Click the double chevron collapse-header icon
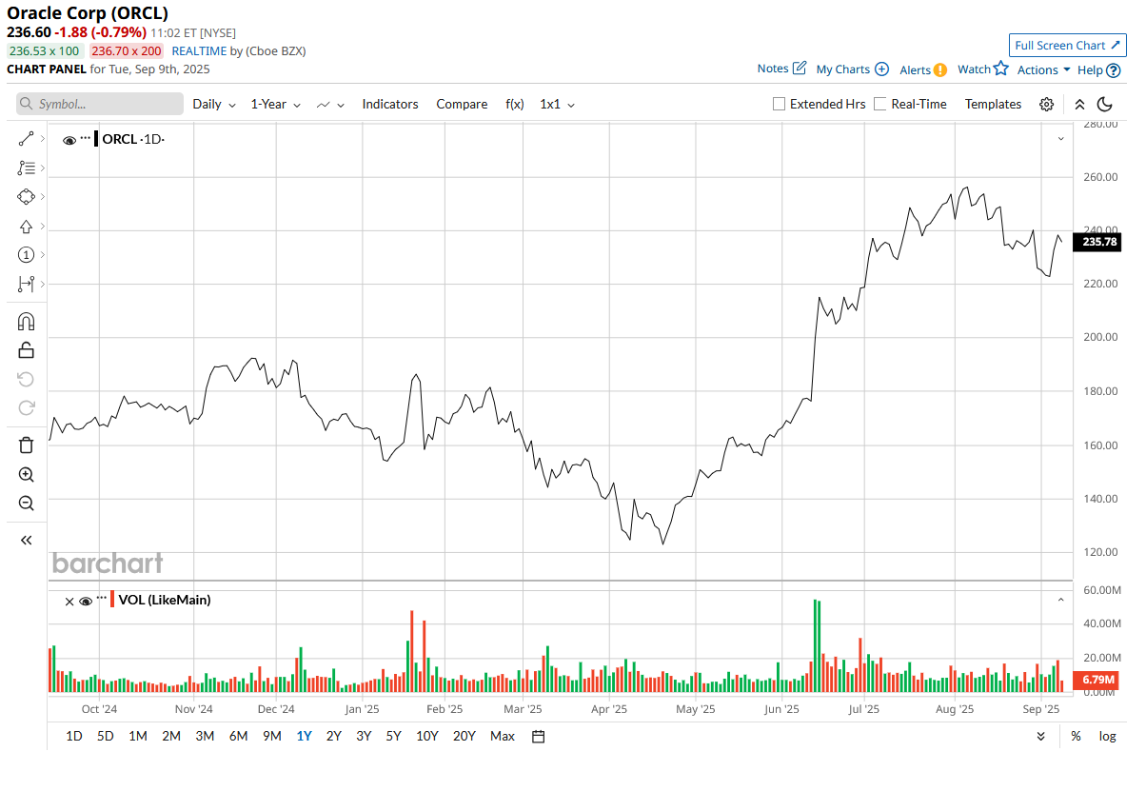This screenshot has height=791, width=1146. coord(1079,104)
